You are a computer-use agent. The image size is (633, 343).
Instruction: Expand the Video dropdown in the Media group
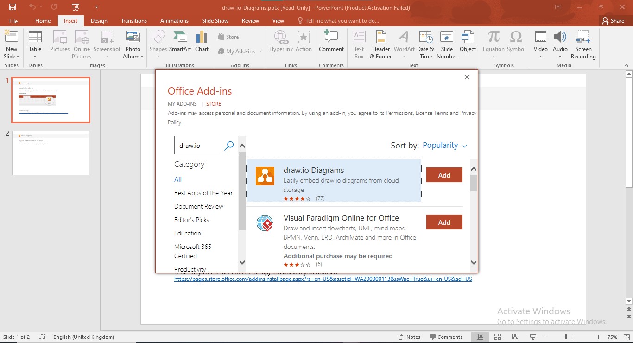(x=540, y=57)
